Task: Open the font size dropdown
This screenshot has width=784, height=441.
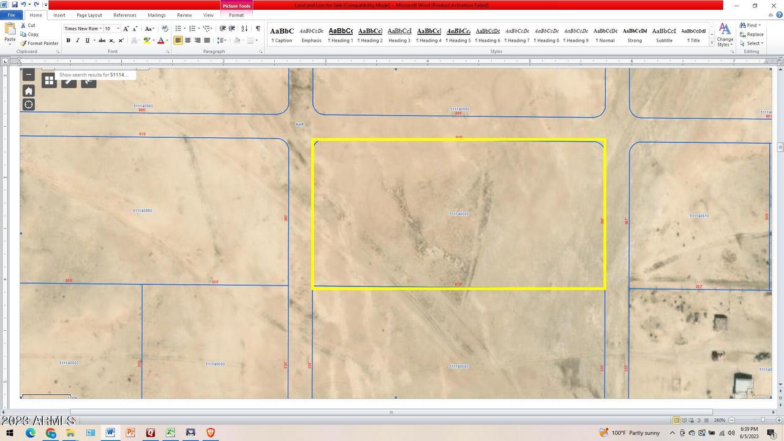Action: [x=117, y=29]
